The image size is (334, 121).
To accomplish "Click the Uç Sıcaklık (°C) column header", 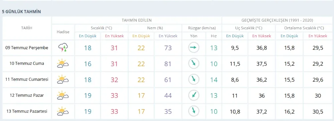I will pos(248,28).
